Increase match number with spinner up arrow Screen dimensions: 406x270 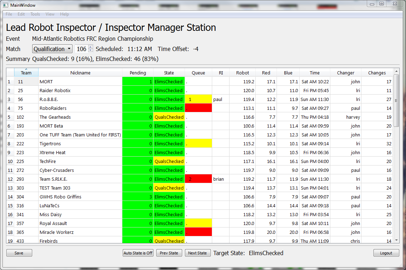coord(91,47)
